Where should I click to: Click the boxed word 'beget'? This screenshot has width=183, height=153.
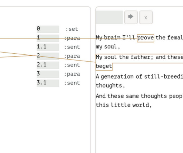104,66
